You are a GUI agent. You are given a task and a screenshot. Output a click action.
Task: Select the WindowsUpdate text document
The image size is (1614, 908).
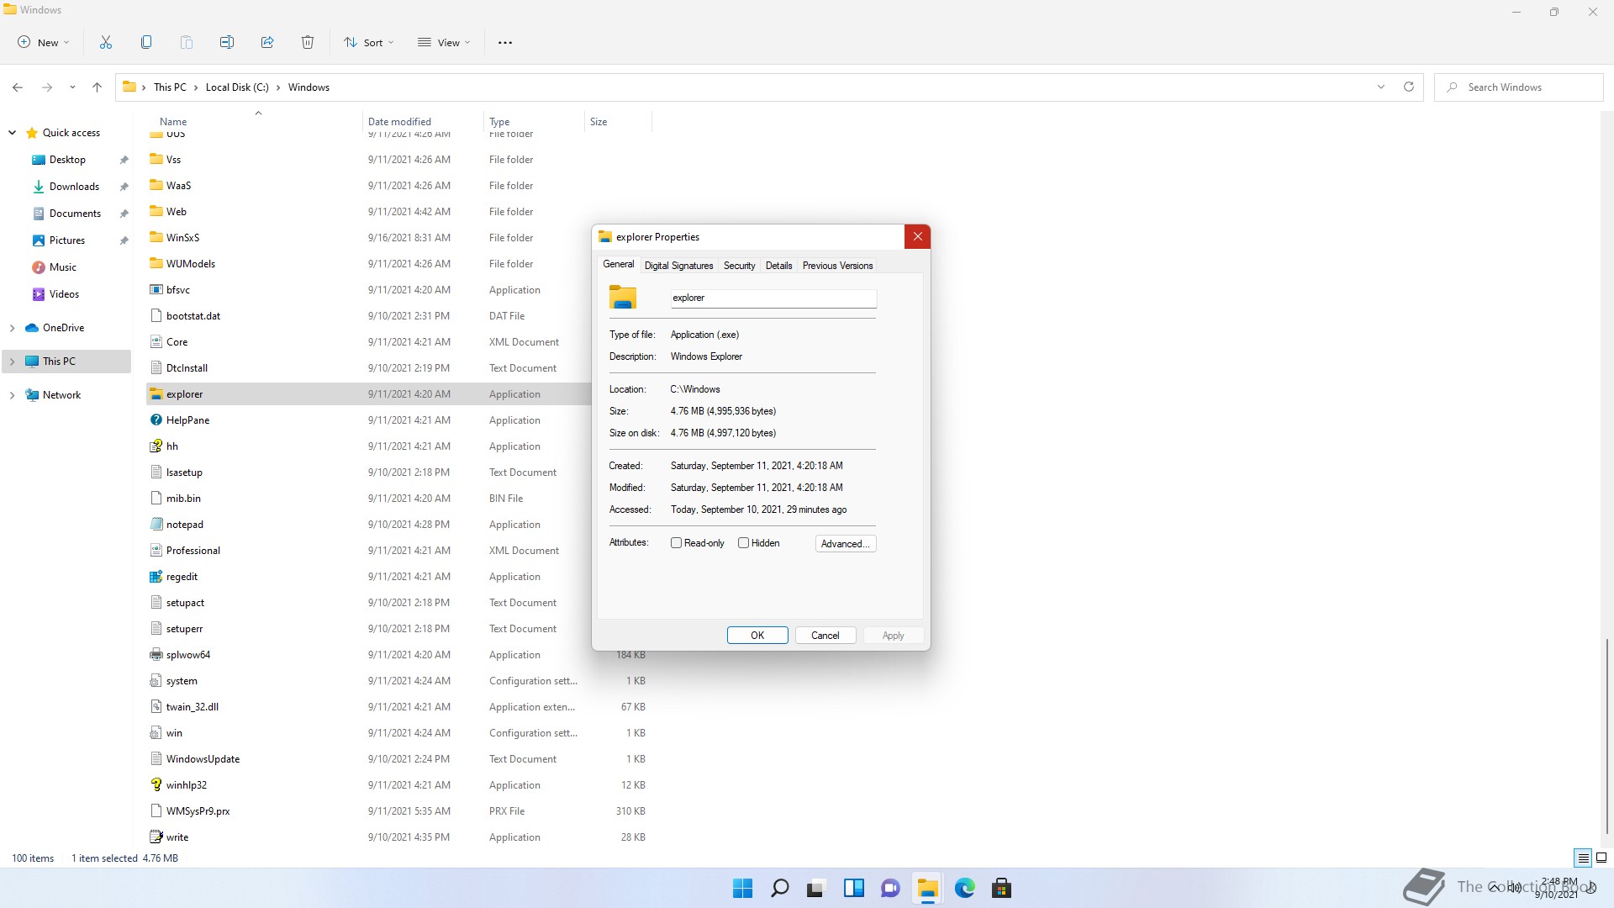click(203, 758)
